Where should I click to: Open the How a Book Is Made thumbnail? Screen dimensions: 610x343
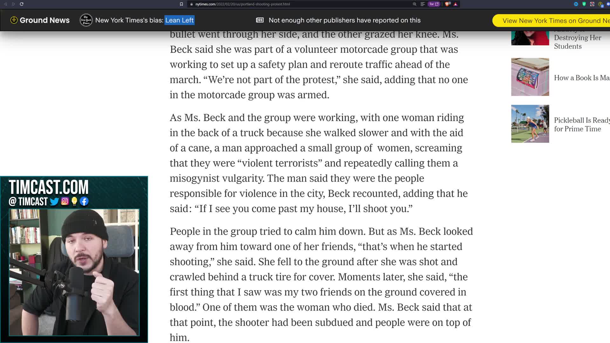530,77
